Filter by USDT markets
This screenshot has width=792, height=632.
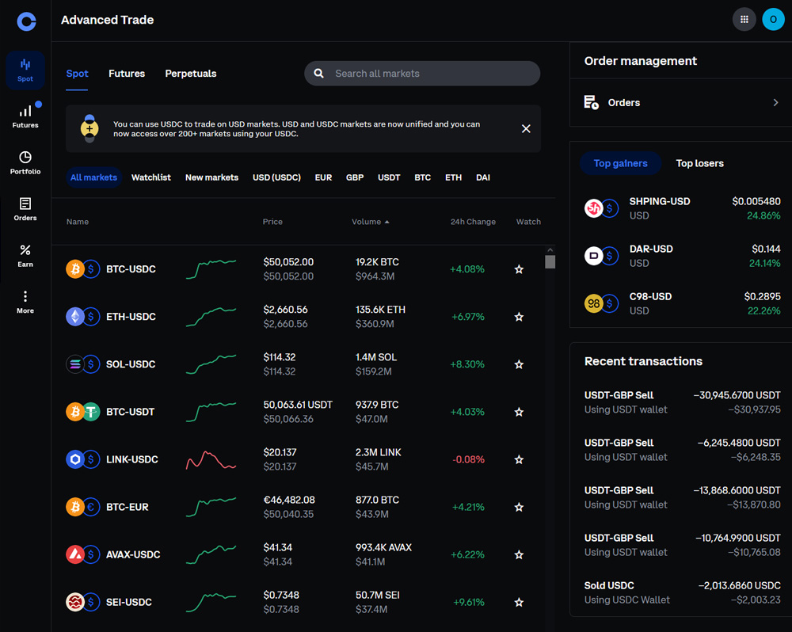tap(389, 177)
